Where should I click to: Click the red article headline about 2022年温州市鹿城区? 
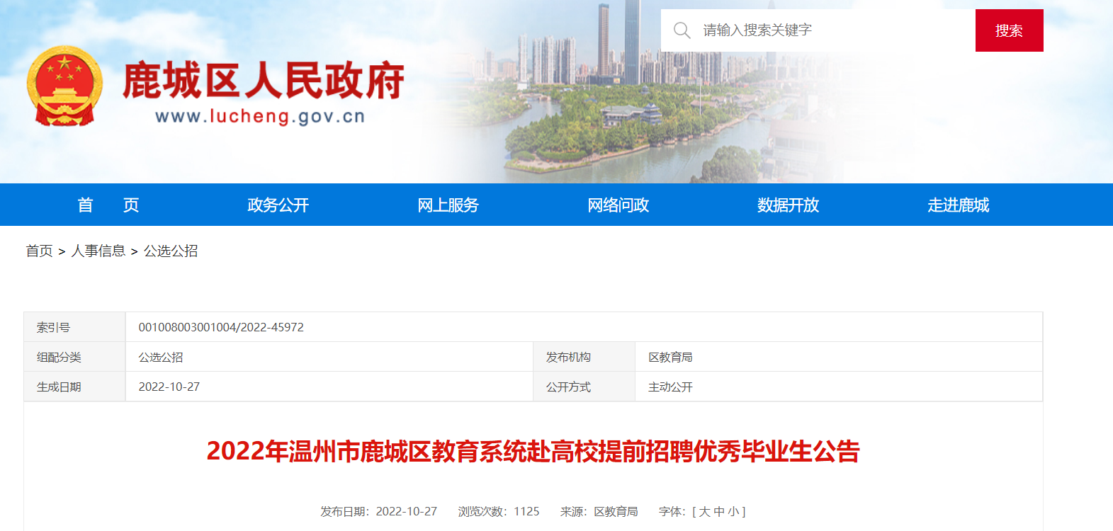(533, 452)
